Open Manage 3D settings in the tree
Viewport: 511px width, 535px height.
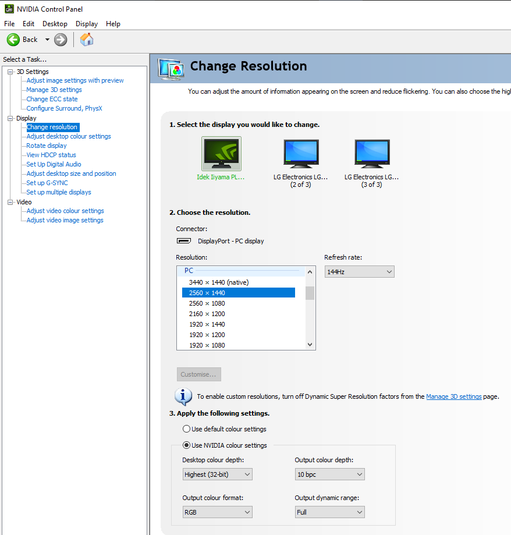click(x=54, y=90)
